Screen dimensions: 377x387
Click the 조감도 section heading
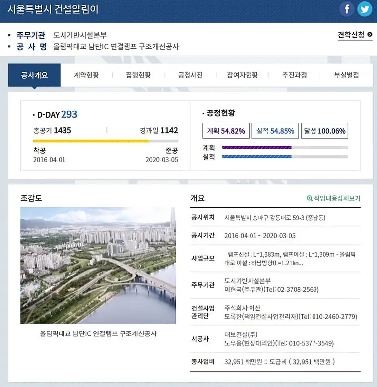click(x=31, y=198)
